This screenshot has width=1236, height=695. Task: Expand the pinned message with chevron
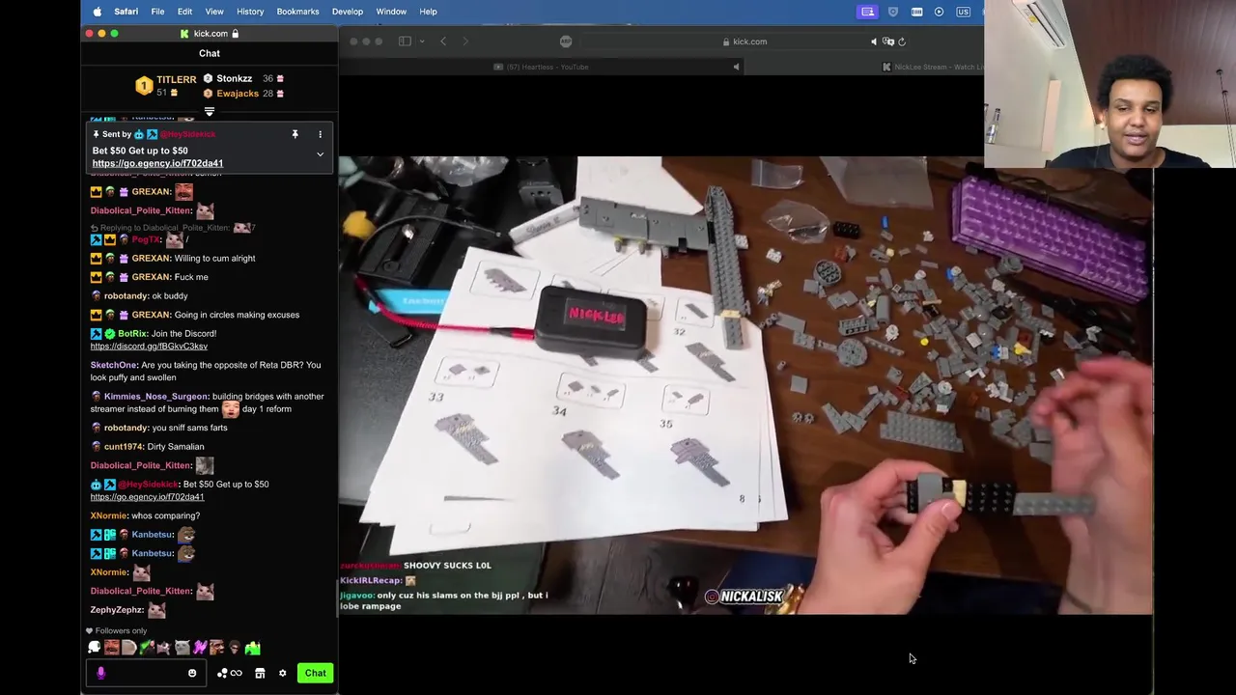coord(320,154)
